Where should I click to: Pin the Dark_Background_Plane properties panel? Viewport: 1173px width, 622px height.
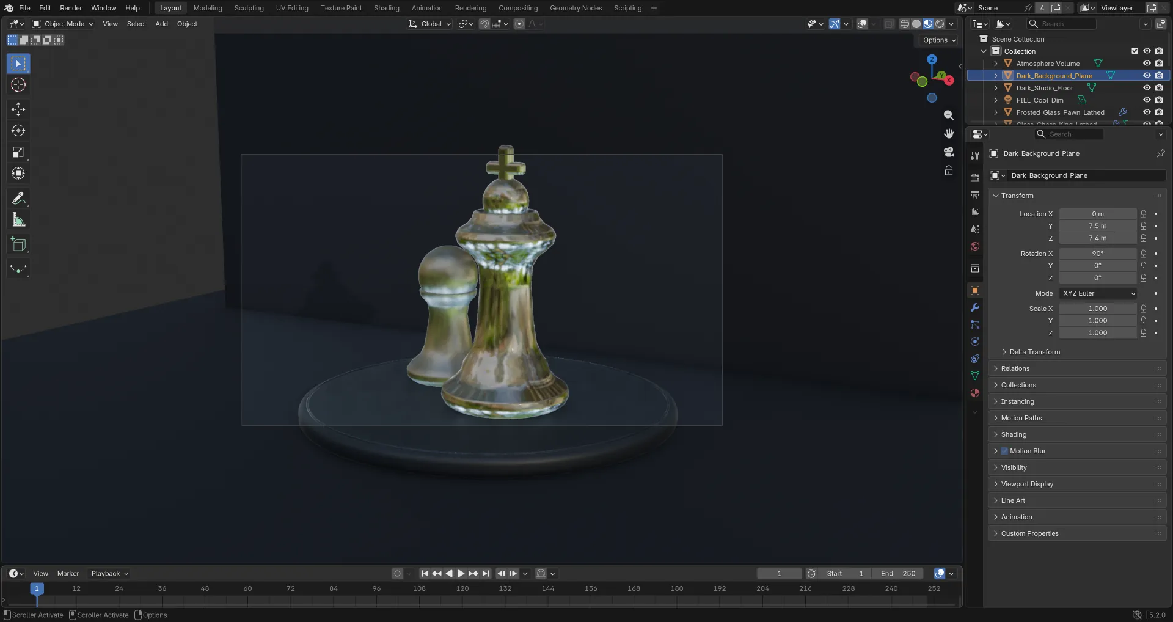tap(1160, 153)
